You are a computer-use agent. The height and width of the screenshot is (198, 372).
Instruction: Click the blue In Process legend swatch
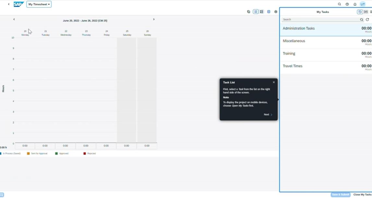click(2, 153)
